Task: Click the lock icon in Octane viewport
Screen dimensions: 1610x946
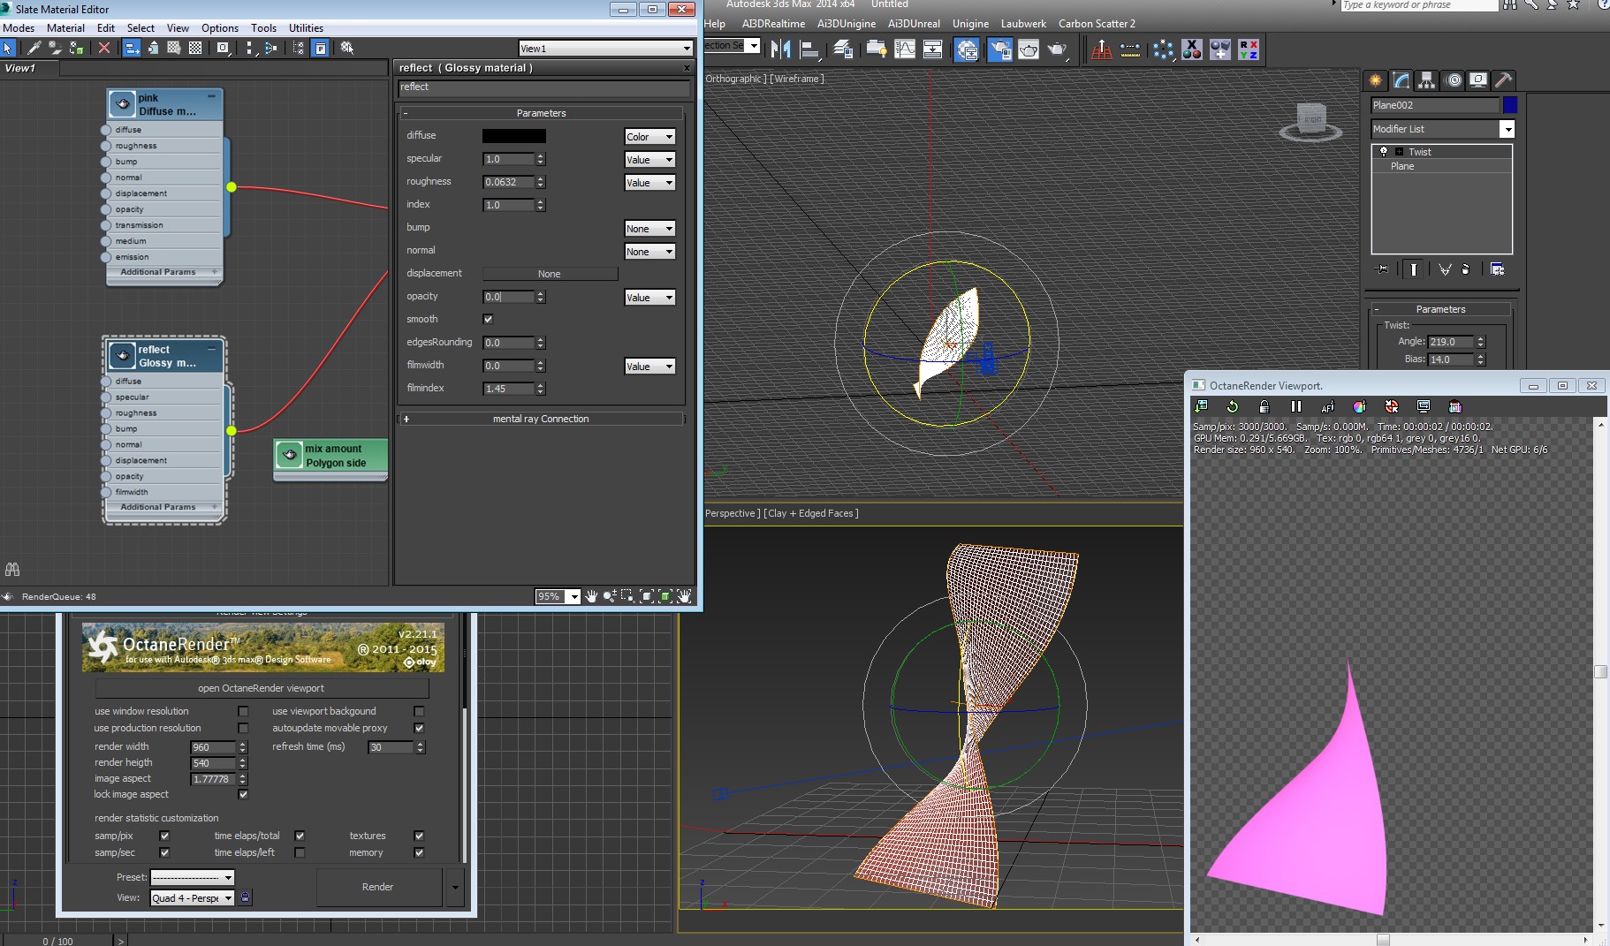Action: [1264, 406]
